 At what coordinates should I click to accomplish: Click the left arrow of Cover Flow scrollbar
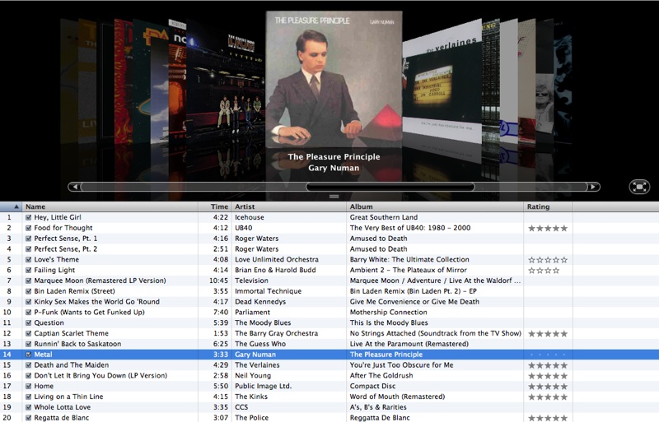click(x=74, y=187)
